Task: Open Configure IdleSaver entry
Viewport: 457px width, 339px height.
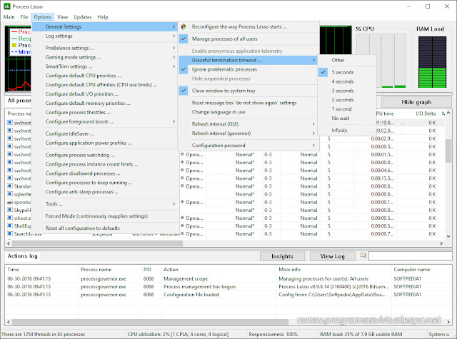Action: [105, 133]
